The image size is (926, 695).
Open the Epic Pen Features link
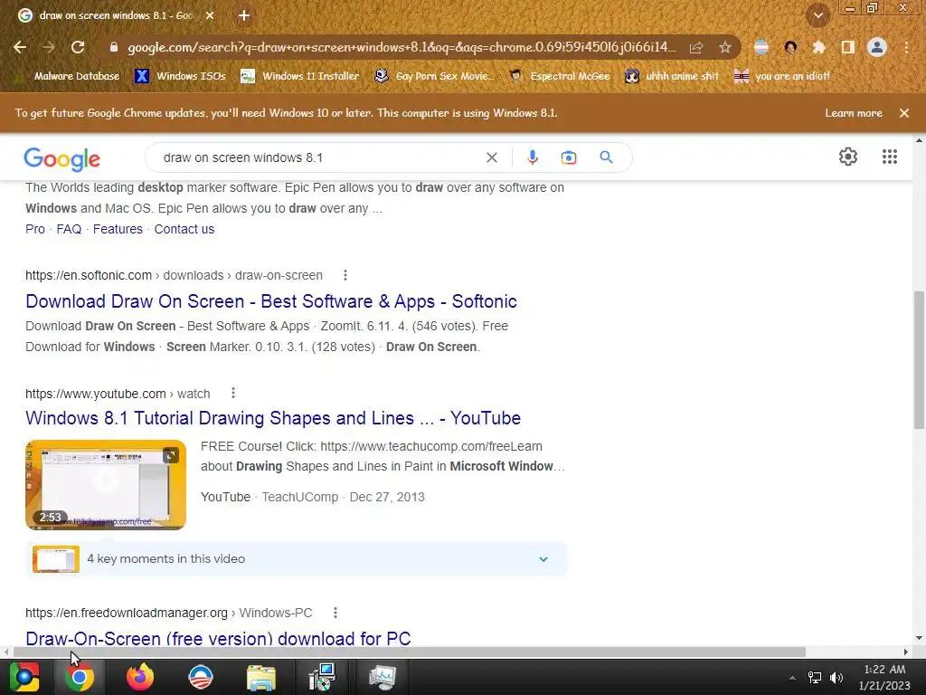coord(118,229)
